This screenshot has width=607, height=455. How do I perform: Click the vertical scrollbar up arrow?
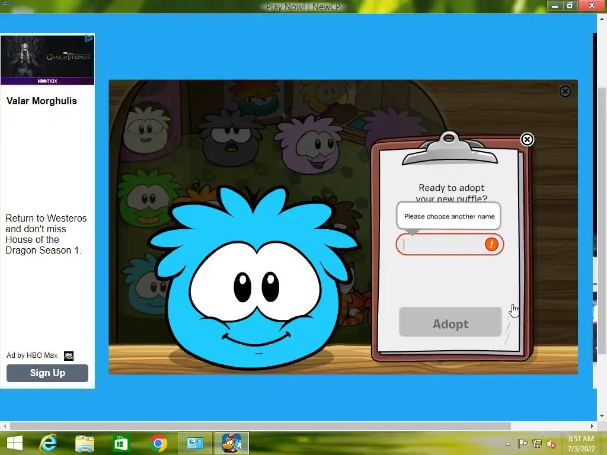coord(602,18)
